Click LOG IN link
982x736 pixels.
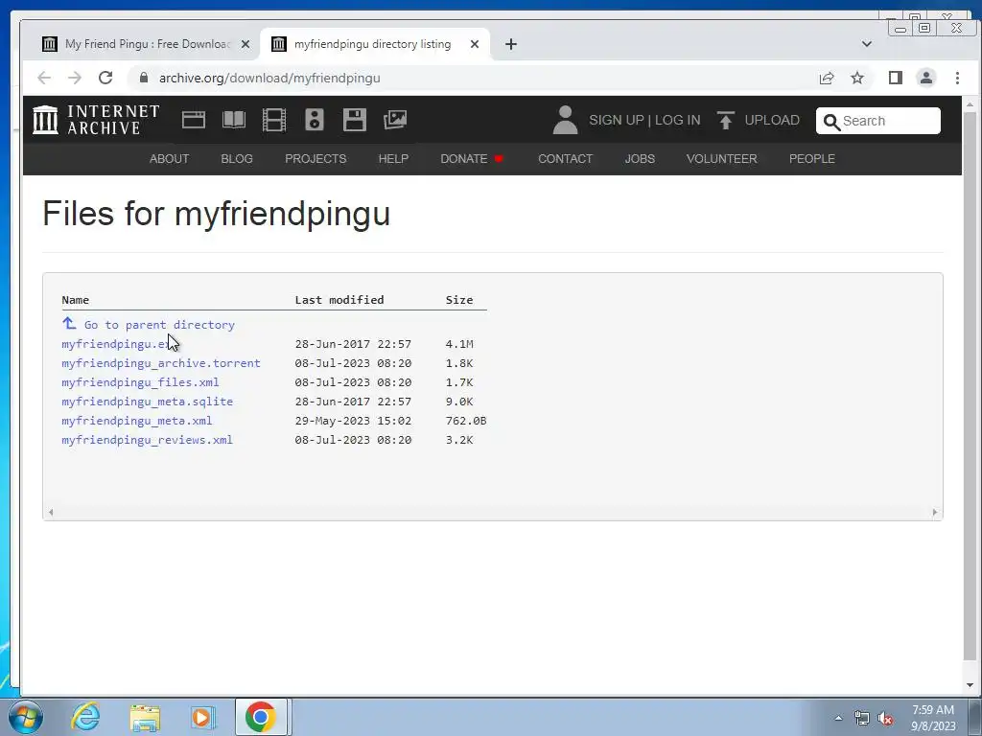click(x=678, y=120)
